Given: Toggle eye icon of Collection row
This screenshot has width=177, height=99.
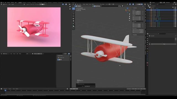Looking at the screenshot, I should (x=174, y=7).
